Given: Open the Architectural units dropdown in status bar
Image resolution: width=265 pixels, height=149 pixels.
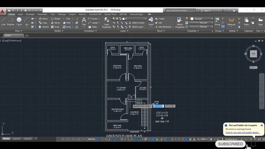Looking at the screenshot, I should [x=231, y=139].
